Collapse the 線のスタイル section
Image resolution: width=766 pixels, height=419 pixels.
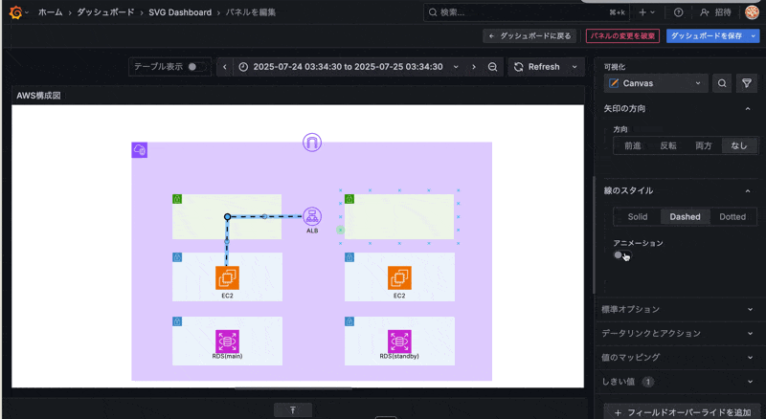coord(748,191)
